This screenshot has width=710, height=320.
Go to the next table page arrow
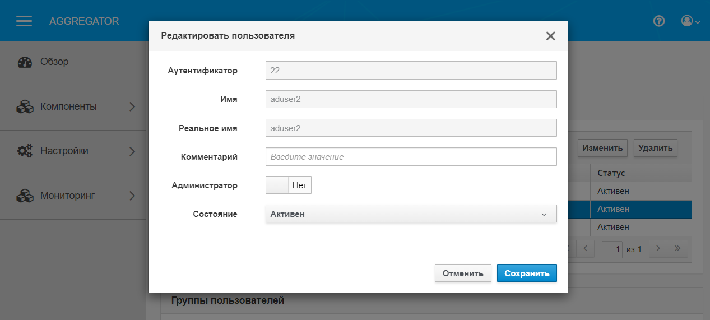[x=659, y=248]
